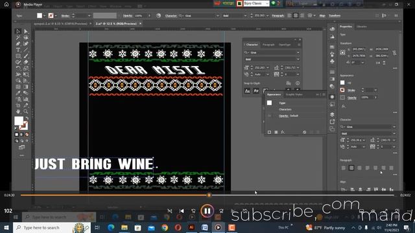Click video progress slider handle

click(209, 195)
